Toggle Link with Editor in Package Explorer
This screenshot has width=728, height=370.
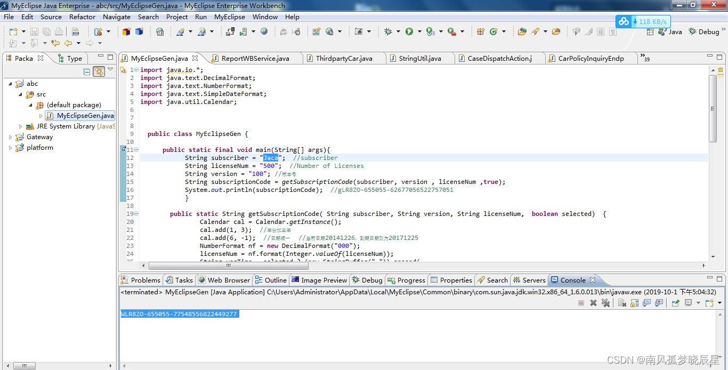pyautogui.click(x=99, y=71)
